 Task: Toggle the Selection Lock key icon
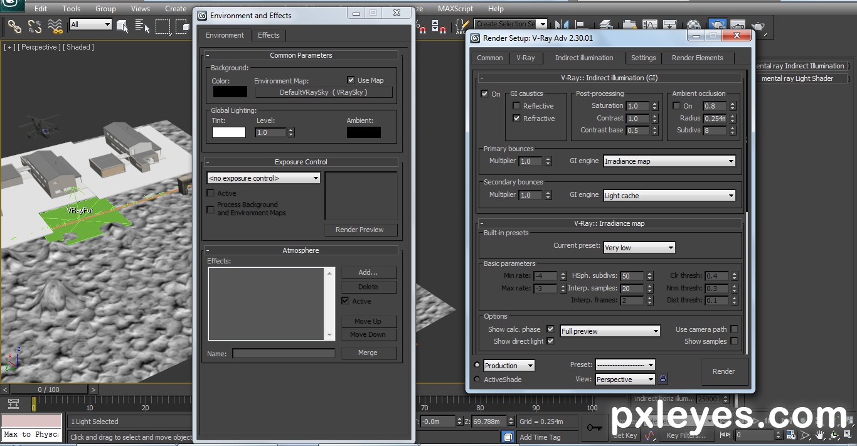(x=594, y=428)
